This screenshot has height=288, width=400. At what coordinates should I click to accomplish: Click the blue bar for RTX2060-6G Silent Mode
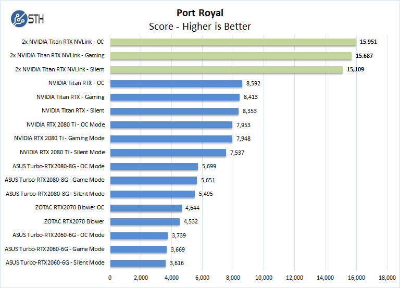[x=138, y=263]
